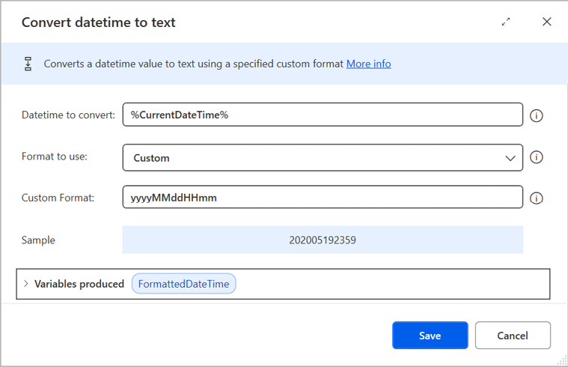The width and height of the screenshot is (568, 367).
Task: Click the Variables produced label
Action: click(79, 284)
